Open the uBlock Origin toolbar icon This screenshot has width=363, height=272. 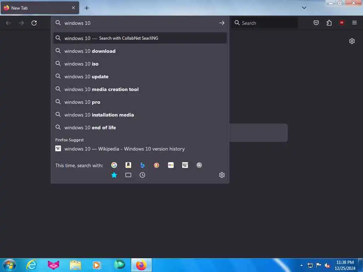pyautogui.click(x=342, y=23)
